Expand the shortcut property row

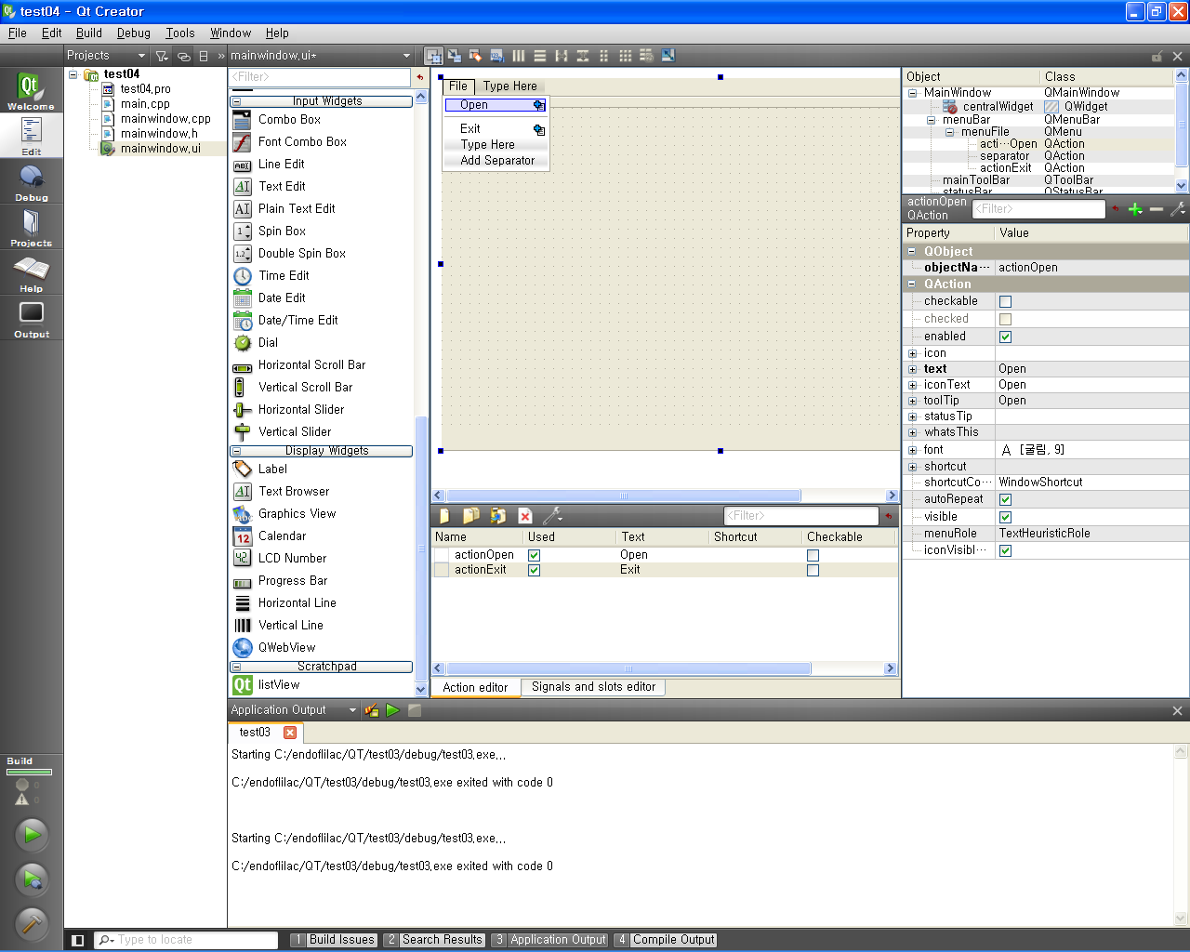pyautogui.click(x=912, y=467)
